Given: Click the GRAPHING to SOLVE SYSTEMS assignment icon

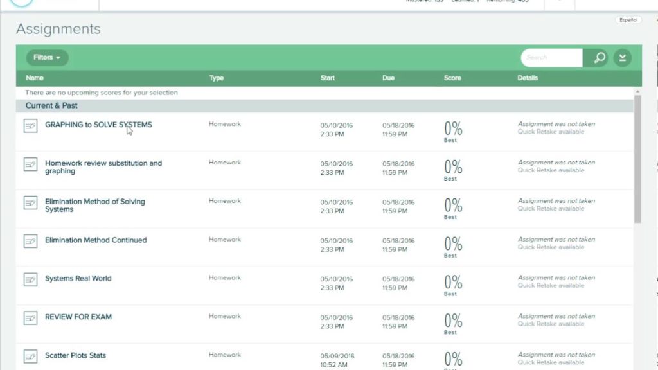Looking at the screenshot, I should coord(30,126).
